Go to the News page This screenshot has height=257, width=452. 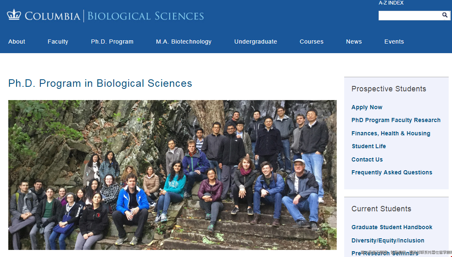point(354,42)
